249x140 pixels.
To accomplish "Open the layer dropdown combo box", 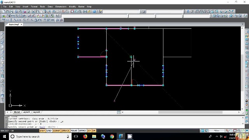I will 94,16.
